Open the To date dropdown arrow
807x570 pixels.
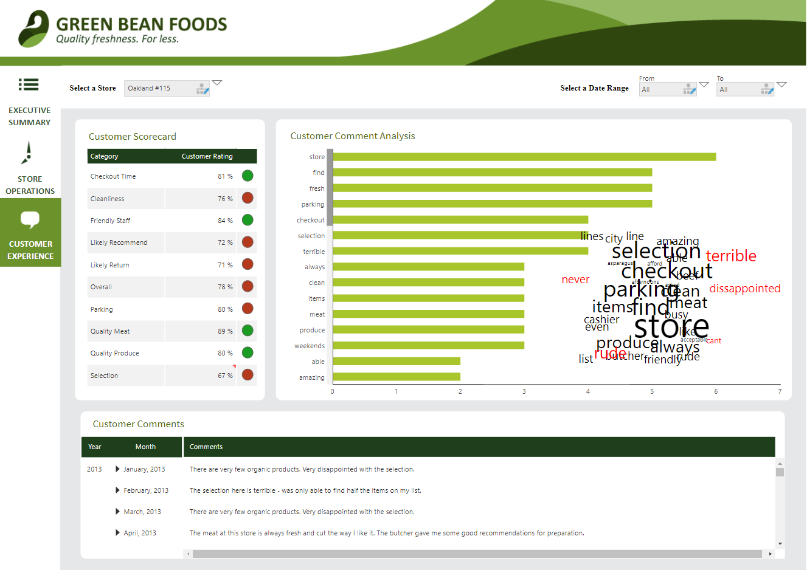click(x=782, y=84)
